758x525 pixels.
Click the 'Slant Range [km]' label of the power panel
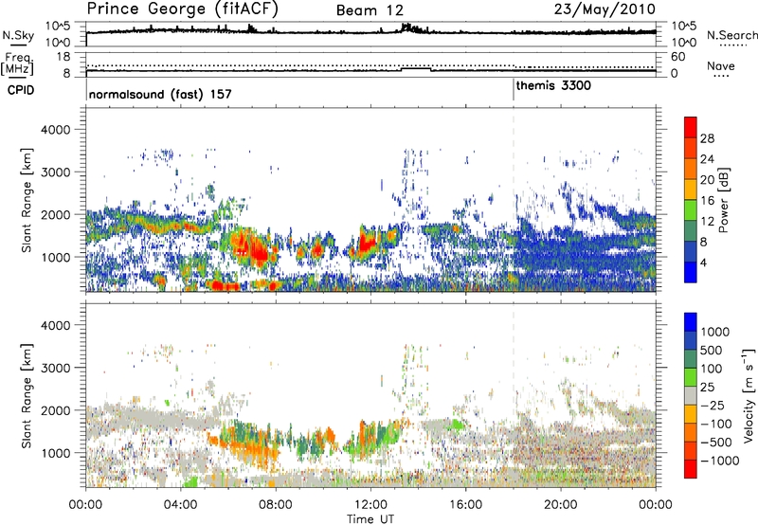coord(27,200)
